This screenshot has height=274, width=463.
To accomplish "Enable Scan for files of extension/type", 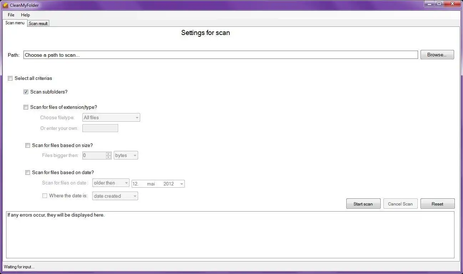I will [x=26, y=107].
